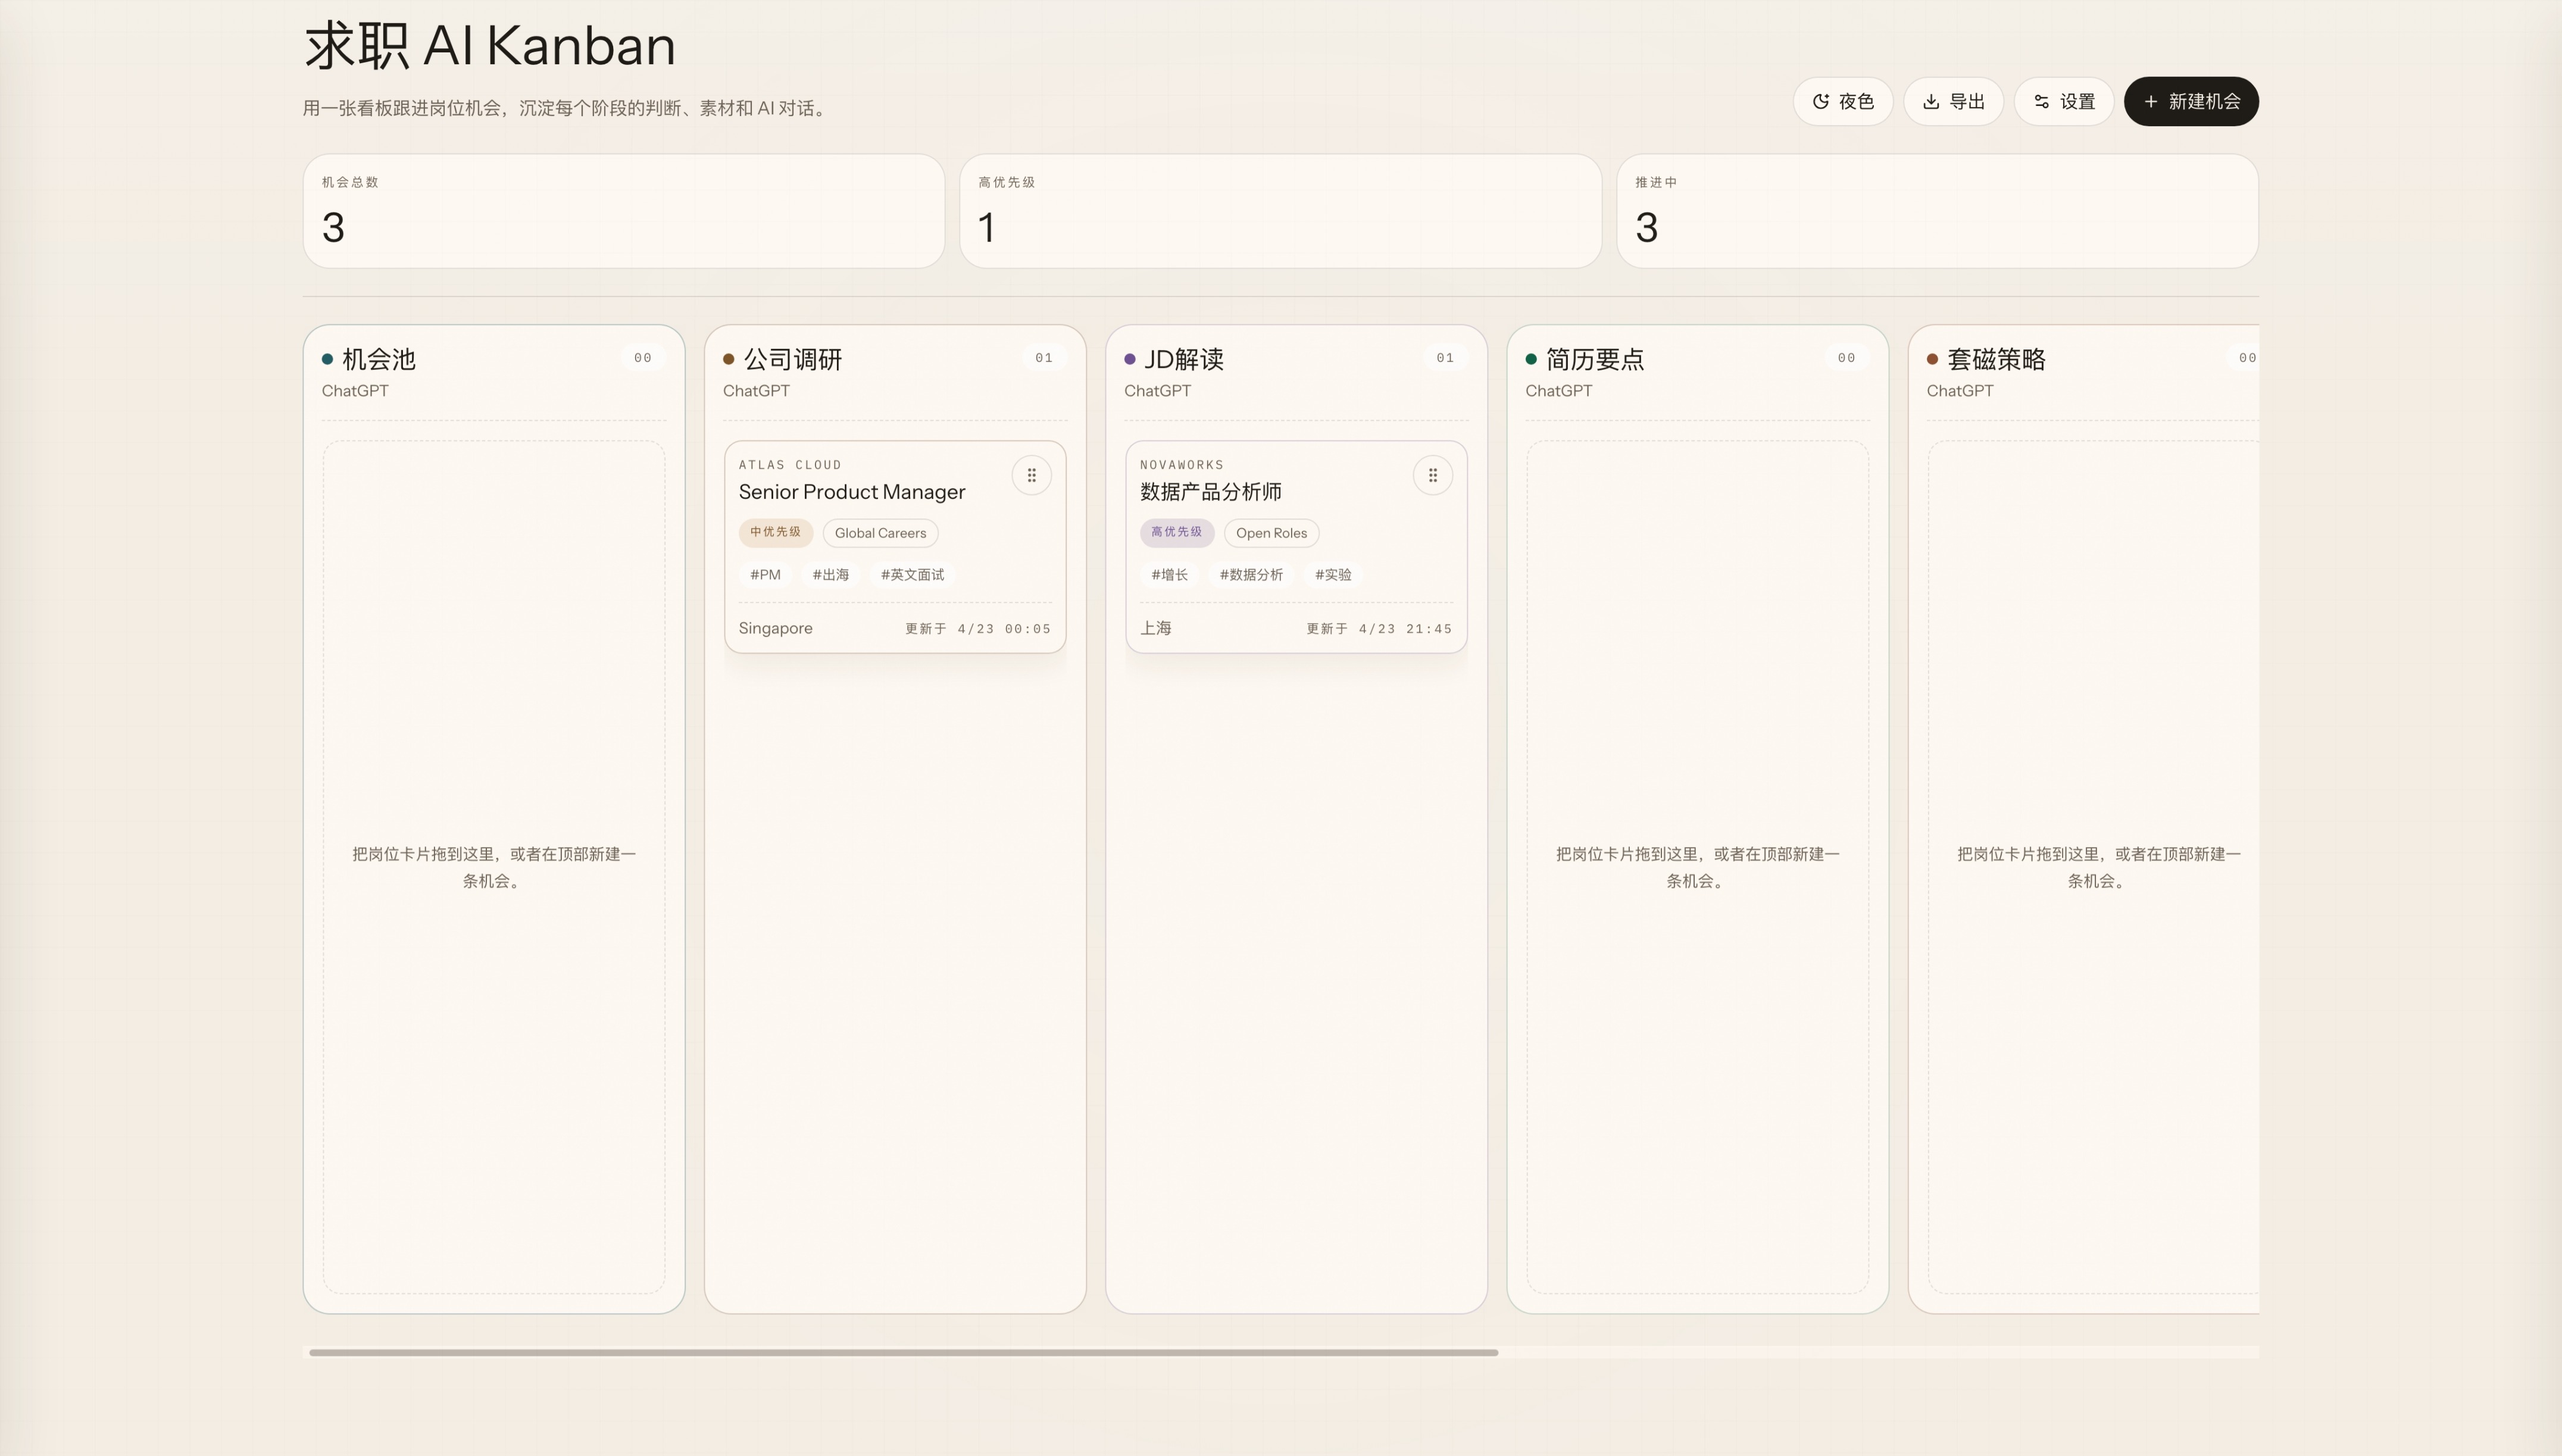This screenshot has width=2562, height=1456.
Task: Click the #出海 tag
Action: (830, 575)
